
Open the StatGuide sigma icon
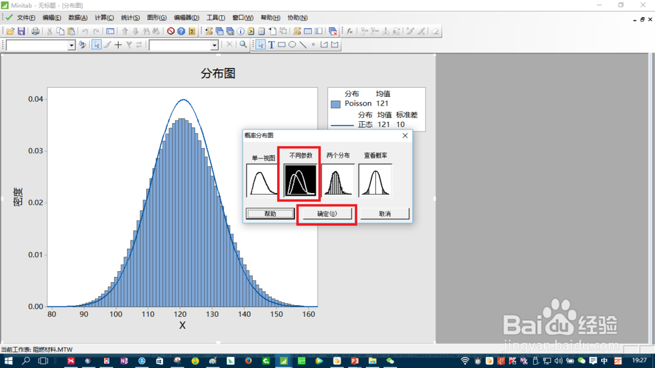192,31
